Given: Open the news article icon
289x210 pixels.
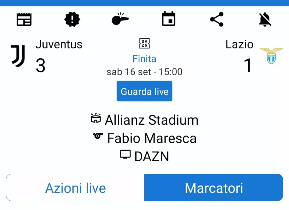Looking at the screenshot, I should (24, 19).
